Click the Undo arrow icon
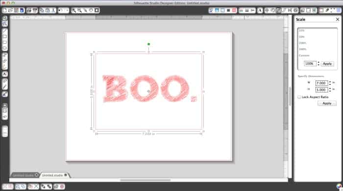This screenshot has width=343, height=191. point(61,10)
